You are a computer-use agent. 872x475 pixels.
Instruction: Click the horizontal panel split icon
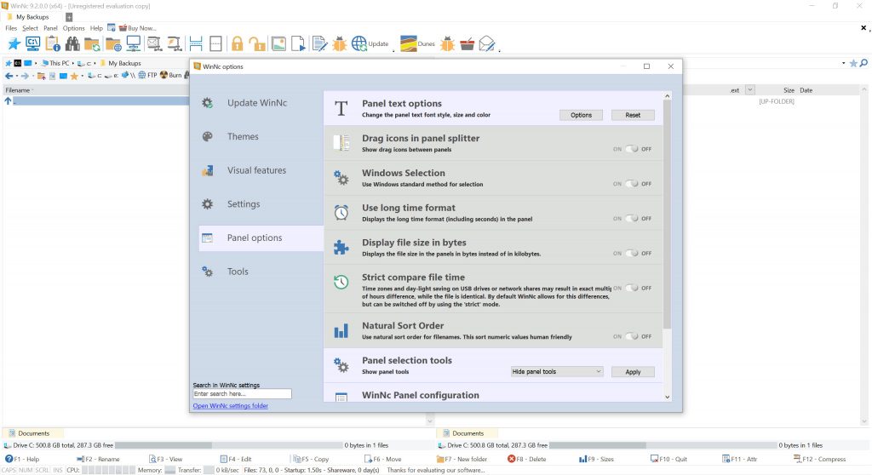(196, 43)
